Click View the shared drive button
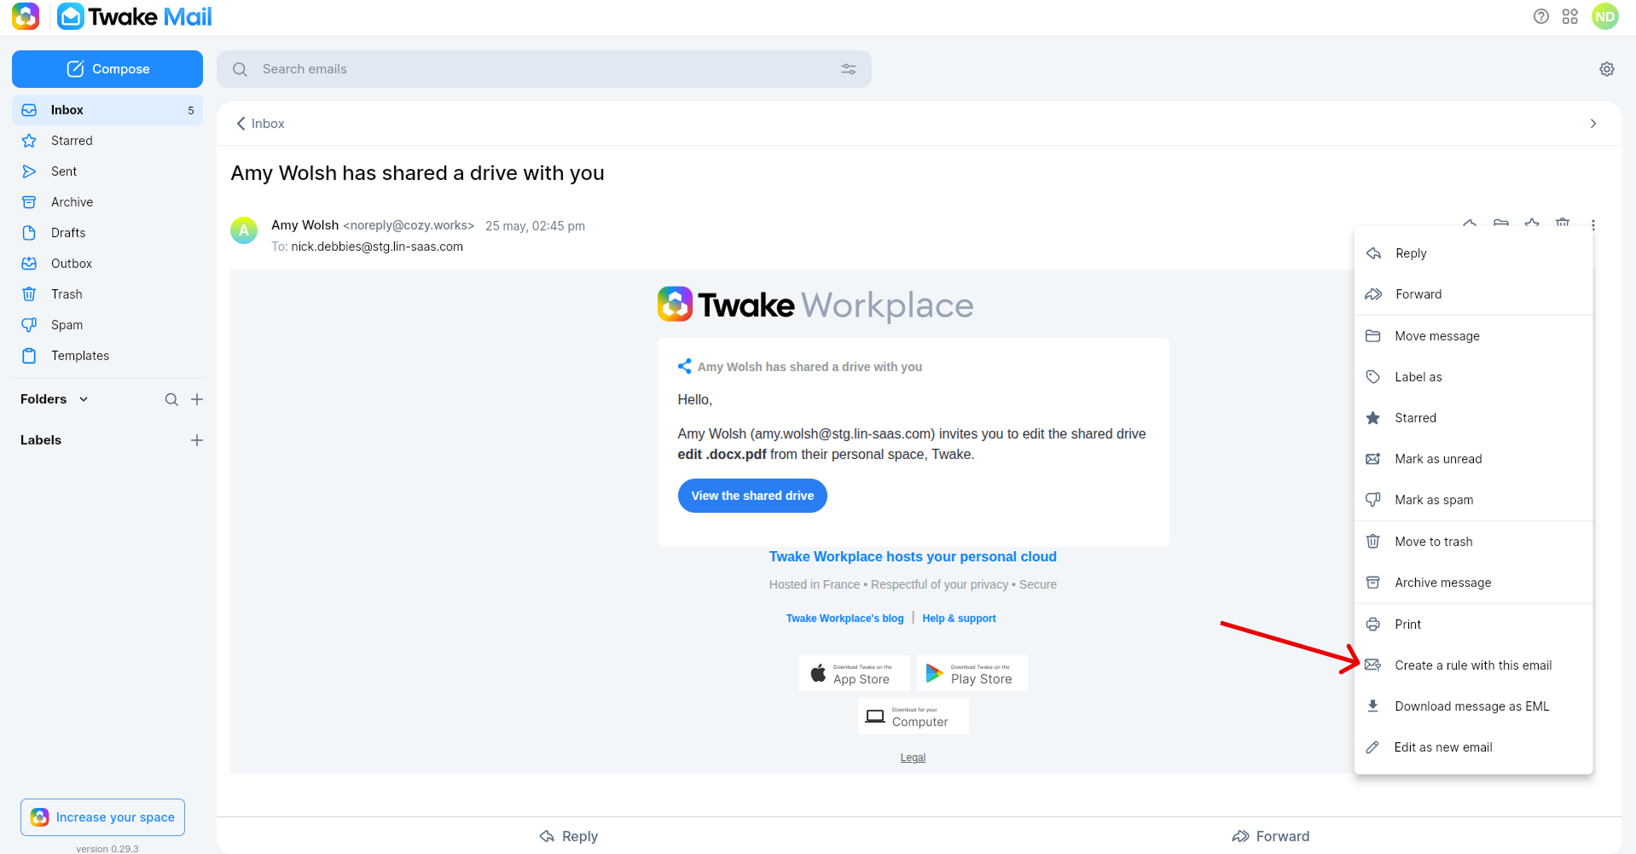 (x=752, y=496)
